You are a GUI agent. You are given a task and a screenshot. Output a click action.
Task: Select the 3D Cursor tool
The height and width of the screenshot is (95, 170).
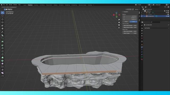tap(2, 16)
